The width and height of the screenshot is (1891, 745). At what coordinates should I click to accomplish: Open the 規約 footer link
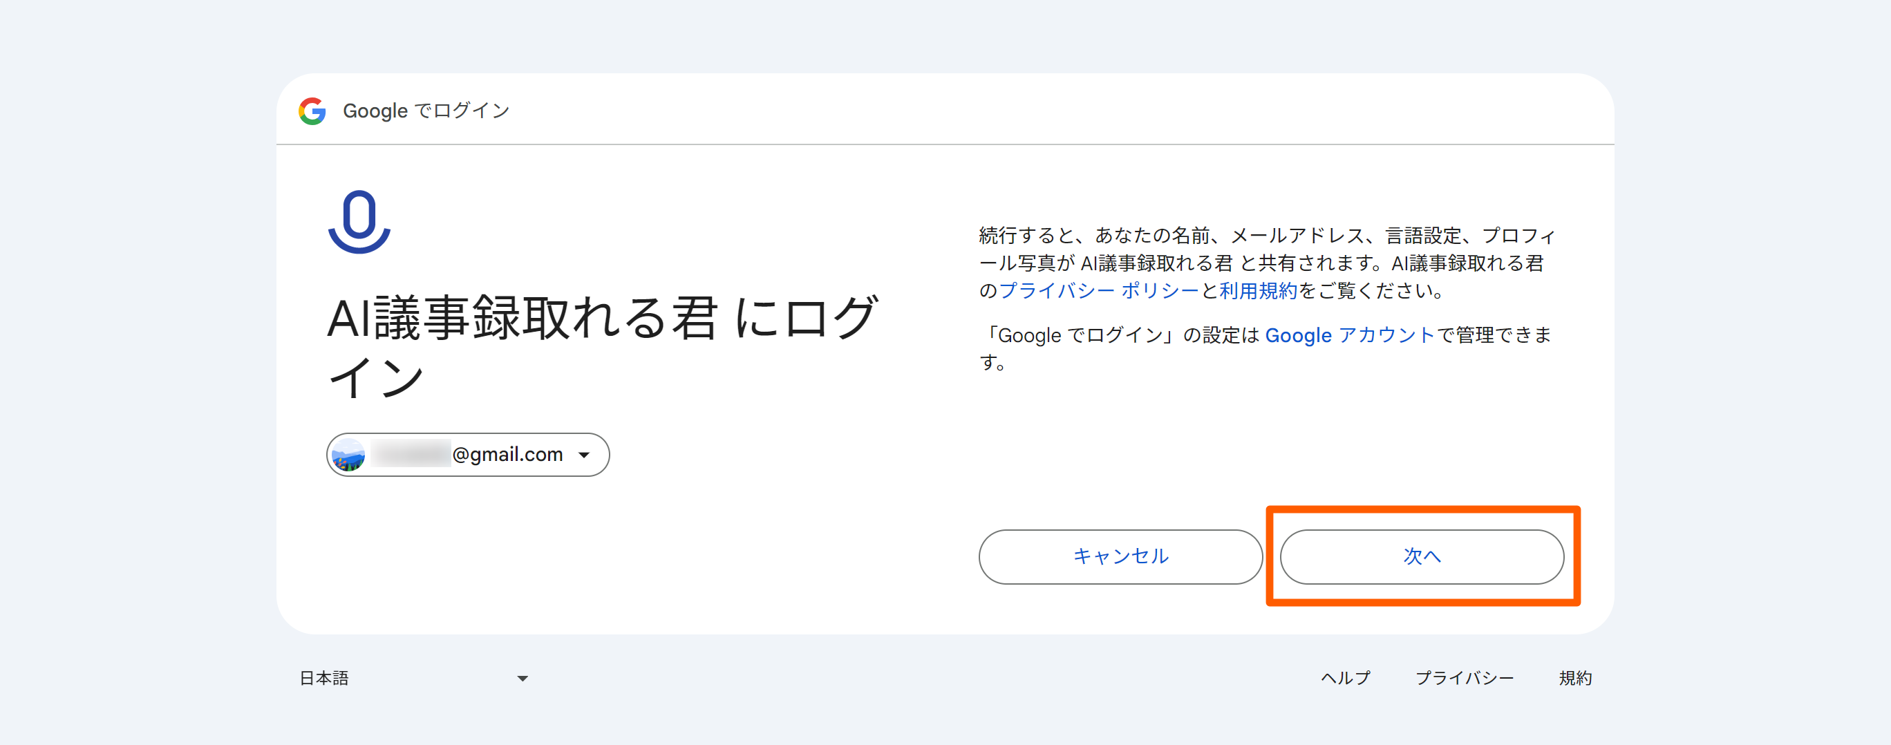click(x=1574, y=678)
